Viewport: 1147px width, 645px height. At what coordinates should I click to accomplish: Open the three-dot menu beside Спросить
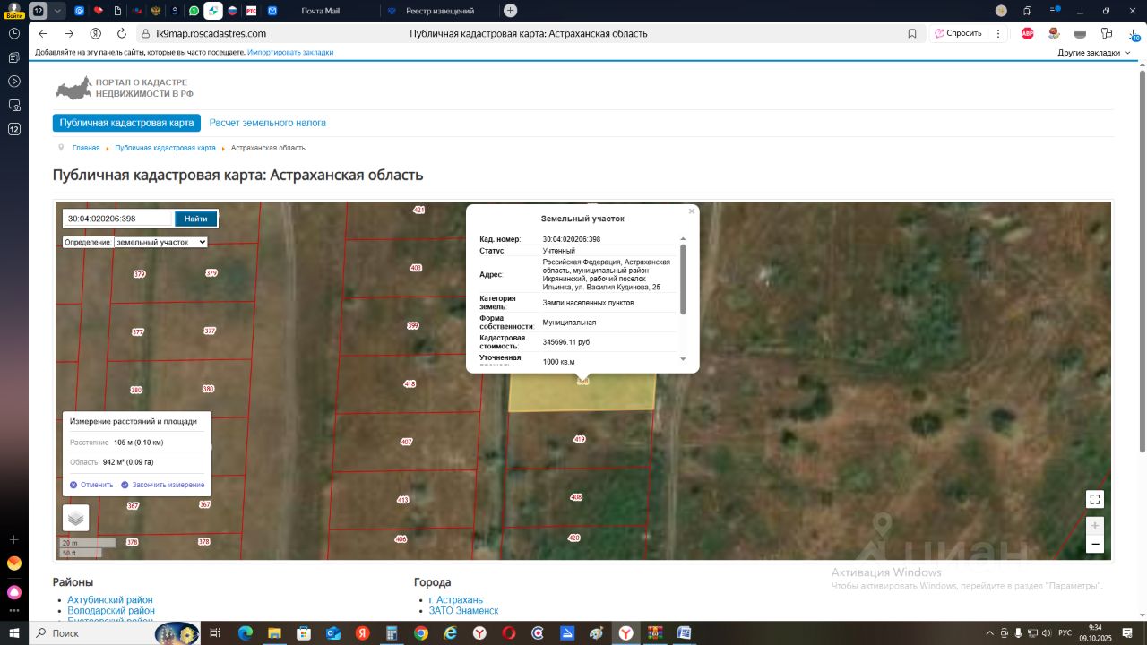[998, 33]
